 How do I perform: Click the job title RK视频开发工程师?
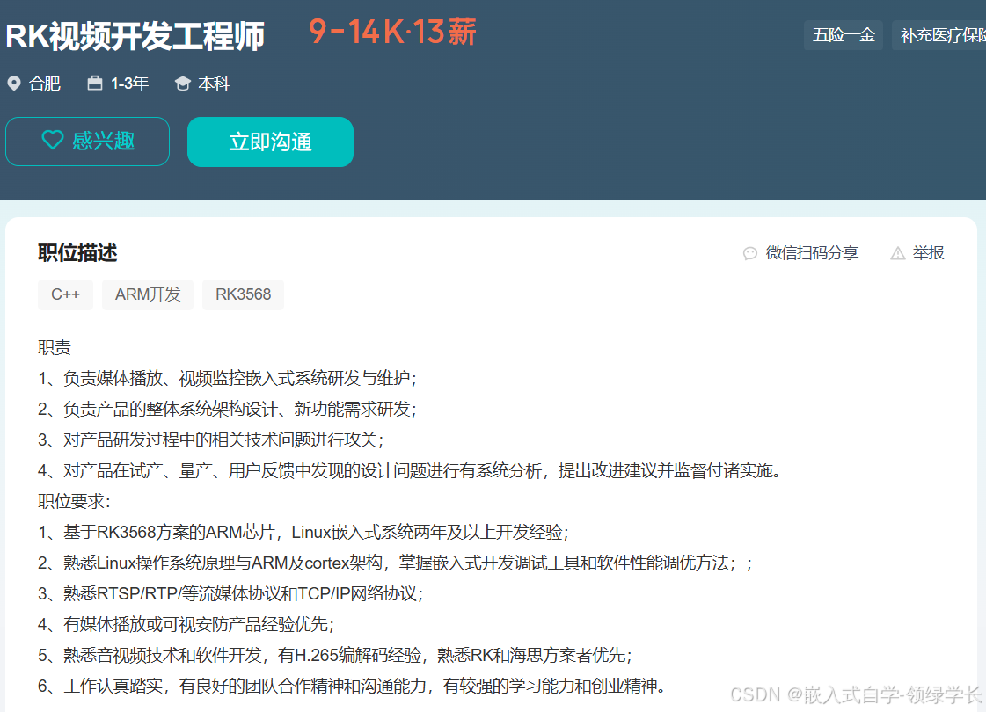pyautogui.click(x=135, y=36)
